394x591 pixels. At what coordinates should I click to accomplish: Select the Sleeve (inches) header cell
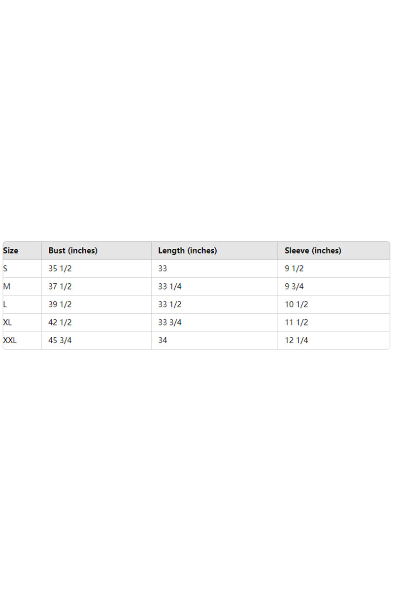click(x=313, y=251)
